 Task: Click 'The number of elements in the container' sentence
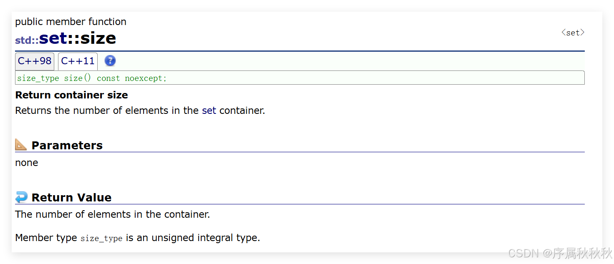[x=112, y=214]
